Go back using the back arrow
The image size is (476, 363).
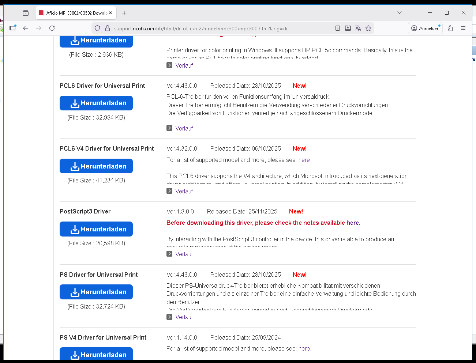tap(26, 28)
